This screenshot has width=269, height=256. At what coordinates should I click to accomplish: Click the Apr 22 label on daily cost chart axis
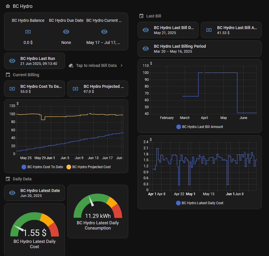coord(179,194)
